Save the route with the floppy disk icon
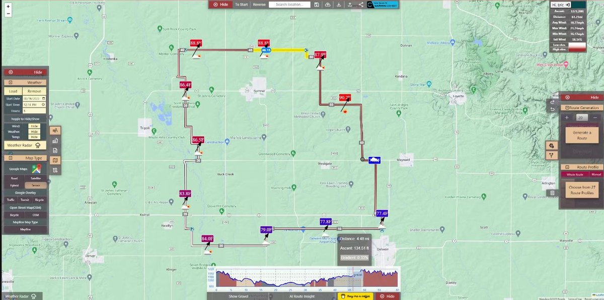Screen dimensions: 604x300 point(317,5)
